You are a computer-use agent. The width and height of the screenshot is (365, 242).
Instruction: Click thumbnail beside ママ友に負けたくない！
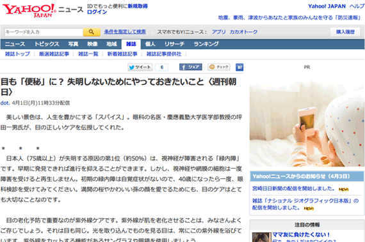coord(262,237)
